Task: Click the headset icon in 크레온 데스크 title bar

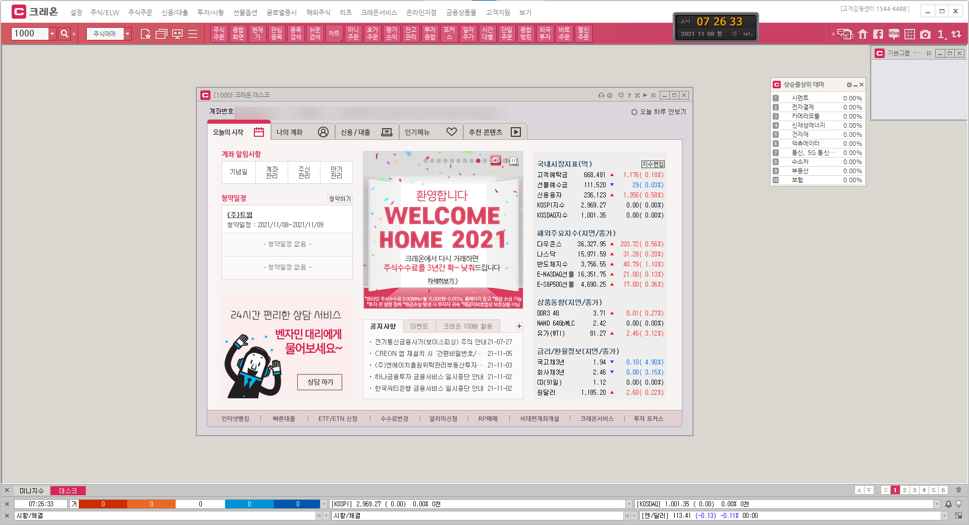Action: [x=601, y=95]
